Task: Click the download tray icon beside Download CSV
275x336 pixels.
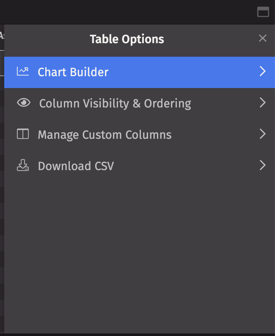Action: tap(23, 165)
